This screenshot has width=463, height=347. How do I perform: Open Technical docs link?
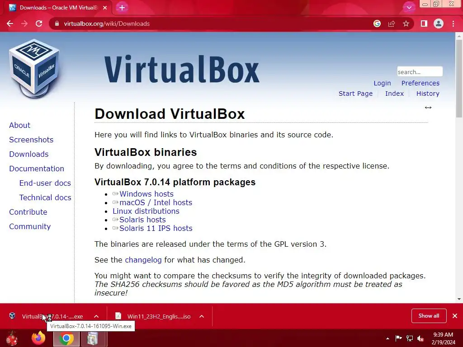[x=45, y=197]
